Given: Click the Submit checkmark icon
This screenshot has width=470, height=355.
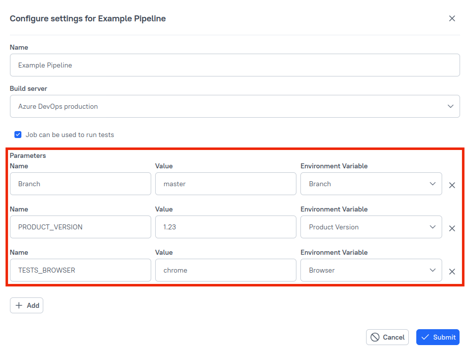Looking at the screenshot, I should (x=425, y=337).
